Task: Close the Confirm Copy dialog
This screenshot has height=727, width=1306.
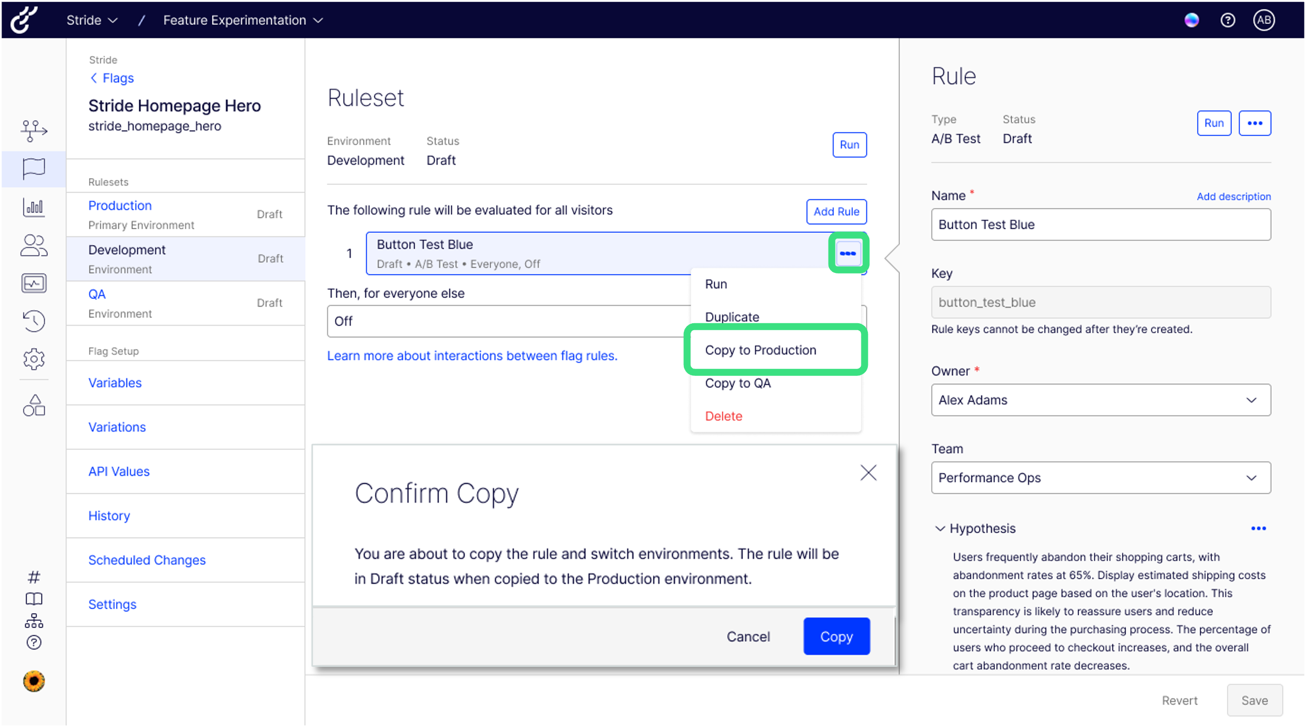Action: coord(868,472)
